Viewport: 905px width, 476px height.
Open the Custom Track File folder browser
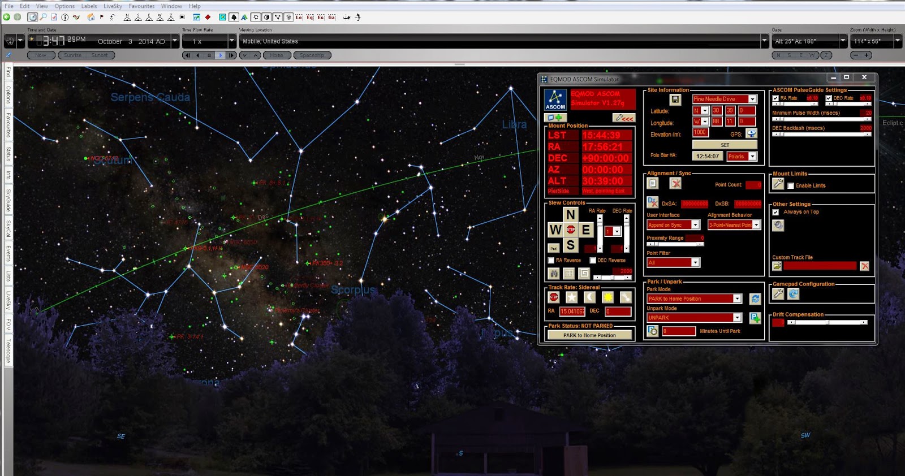[x=777, y=266]
